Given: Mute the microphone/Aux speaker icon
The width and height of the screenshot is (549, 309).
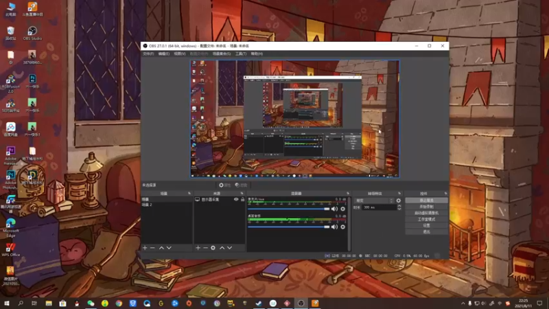Looking at the screenshot, I should [x=334, y=209].
